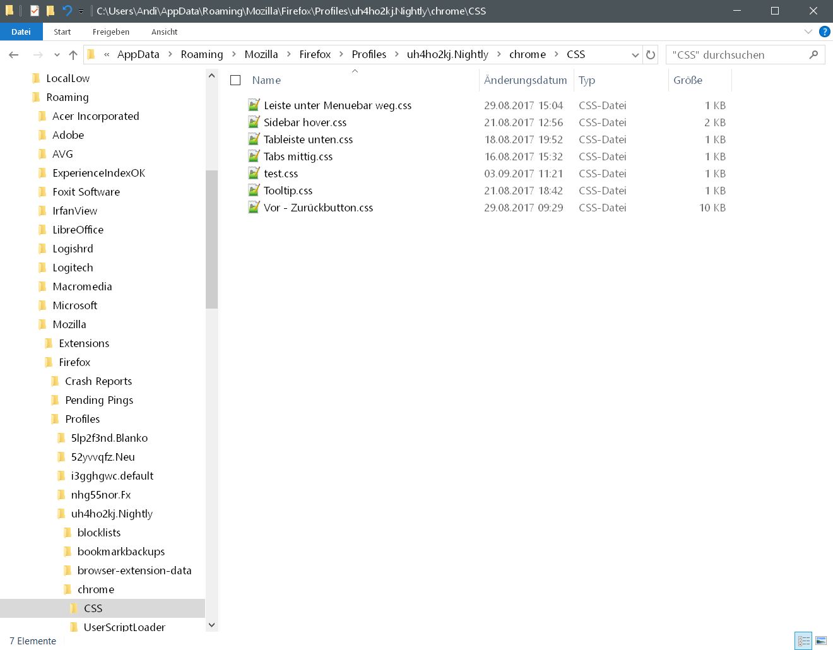Switch to large thumbnails view icon

(821, 641)
